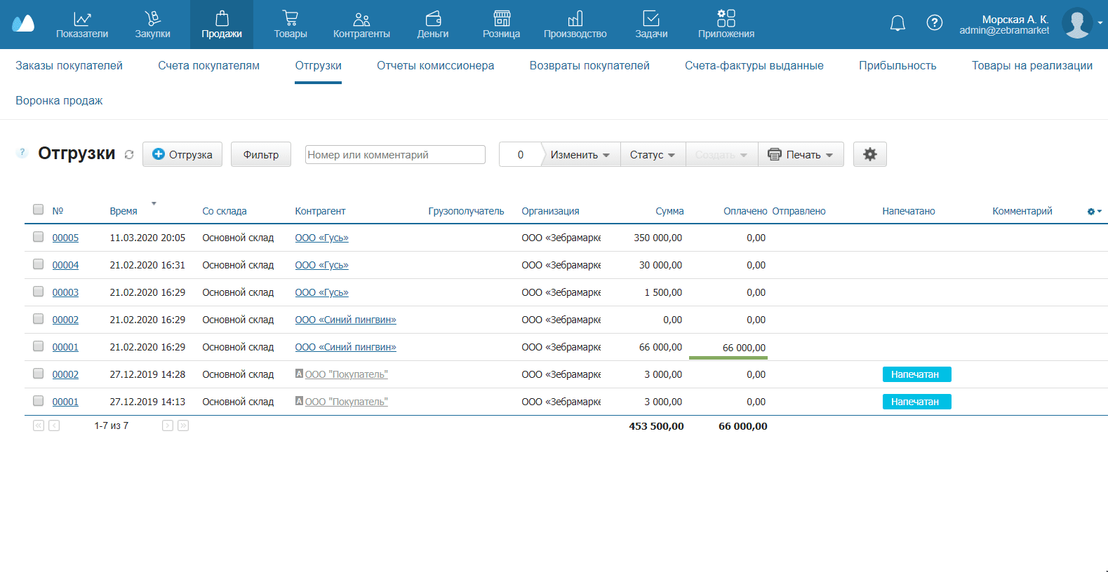Open the Деньги wallet icon
This screenshot has height=572, width=1108.
coord(433,20)
